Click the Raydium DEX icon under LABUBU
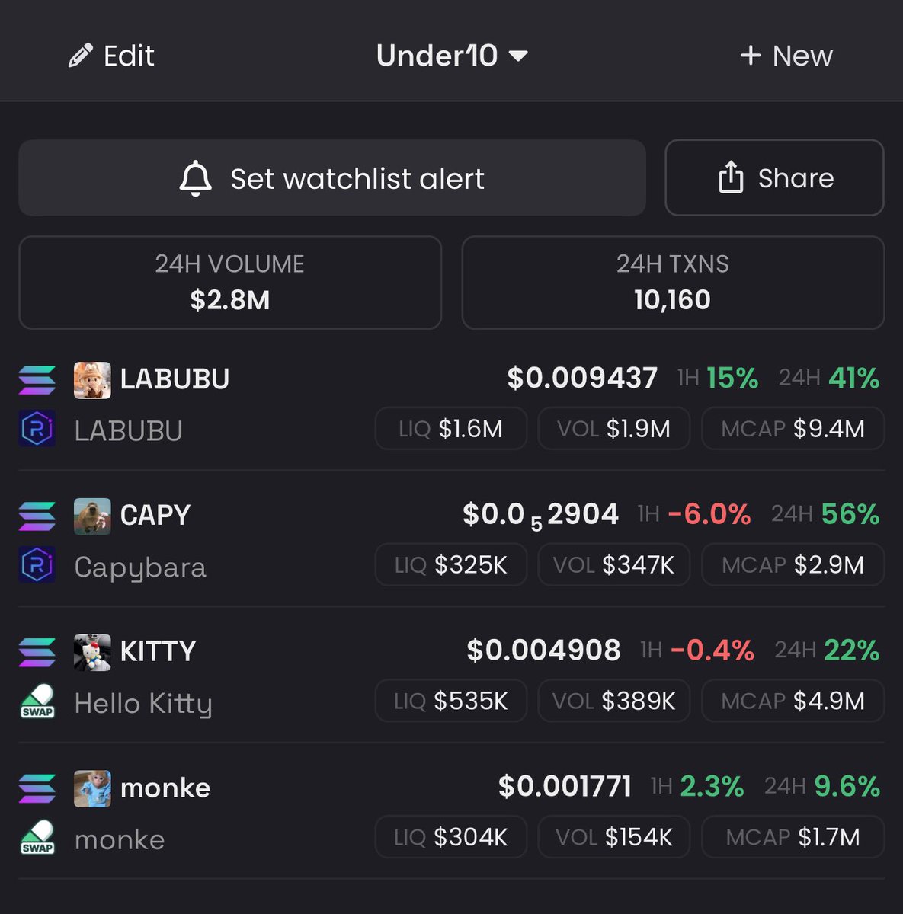Screen dimensions: 903x914 [x=37, y=429]
